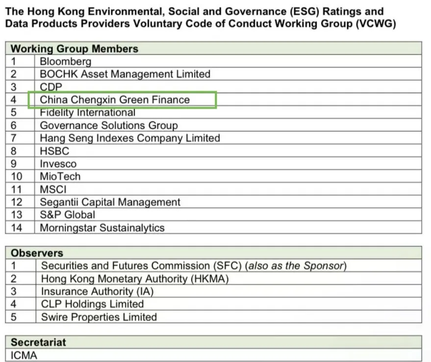Click the CDP table row

51,87
